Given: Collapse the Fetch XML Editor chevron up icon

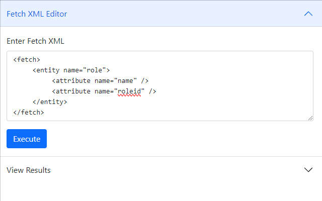Looking at the screenshot, I should click(308, 14).
